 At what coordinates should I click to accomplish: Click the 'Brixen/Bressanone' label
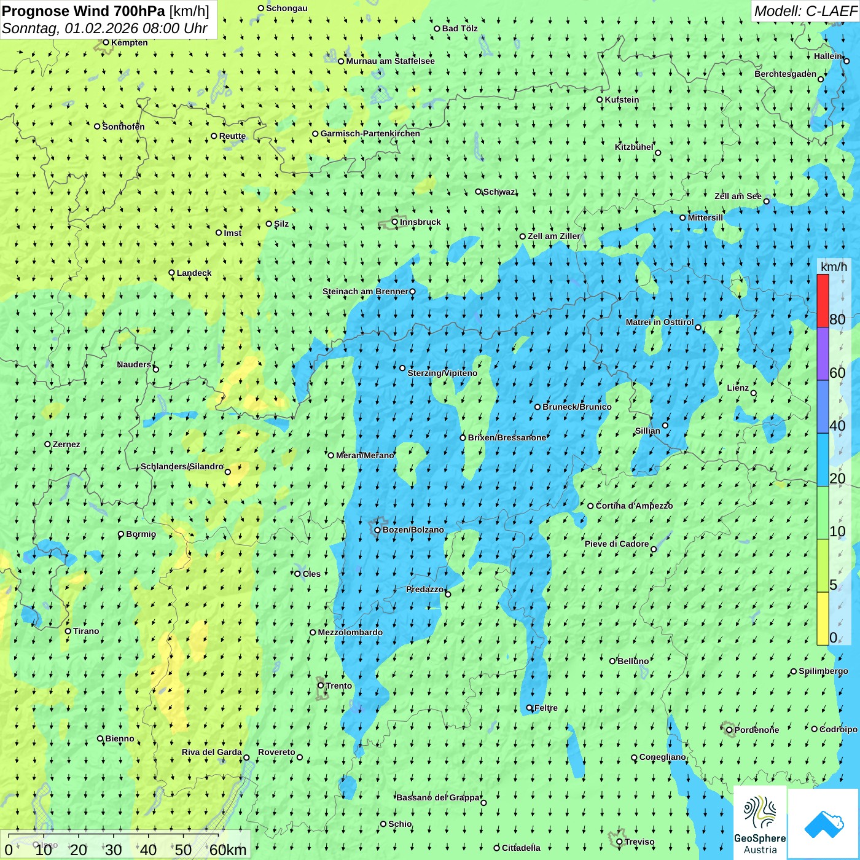(507, 437)
